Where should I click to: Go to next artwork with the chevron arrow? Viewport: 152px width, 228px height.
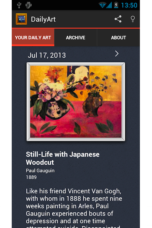117,54
